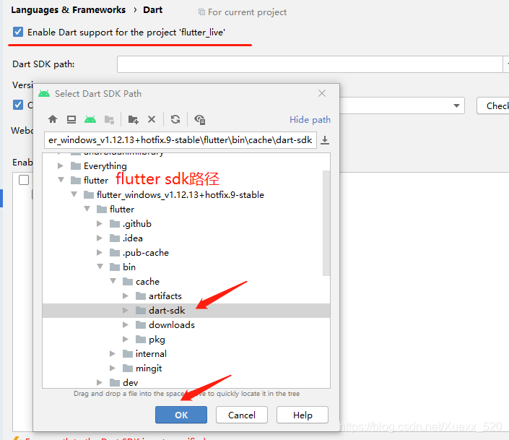This screenshot has width=509, height=440.
Task: Collapse the cache folder
Action: 113,281
